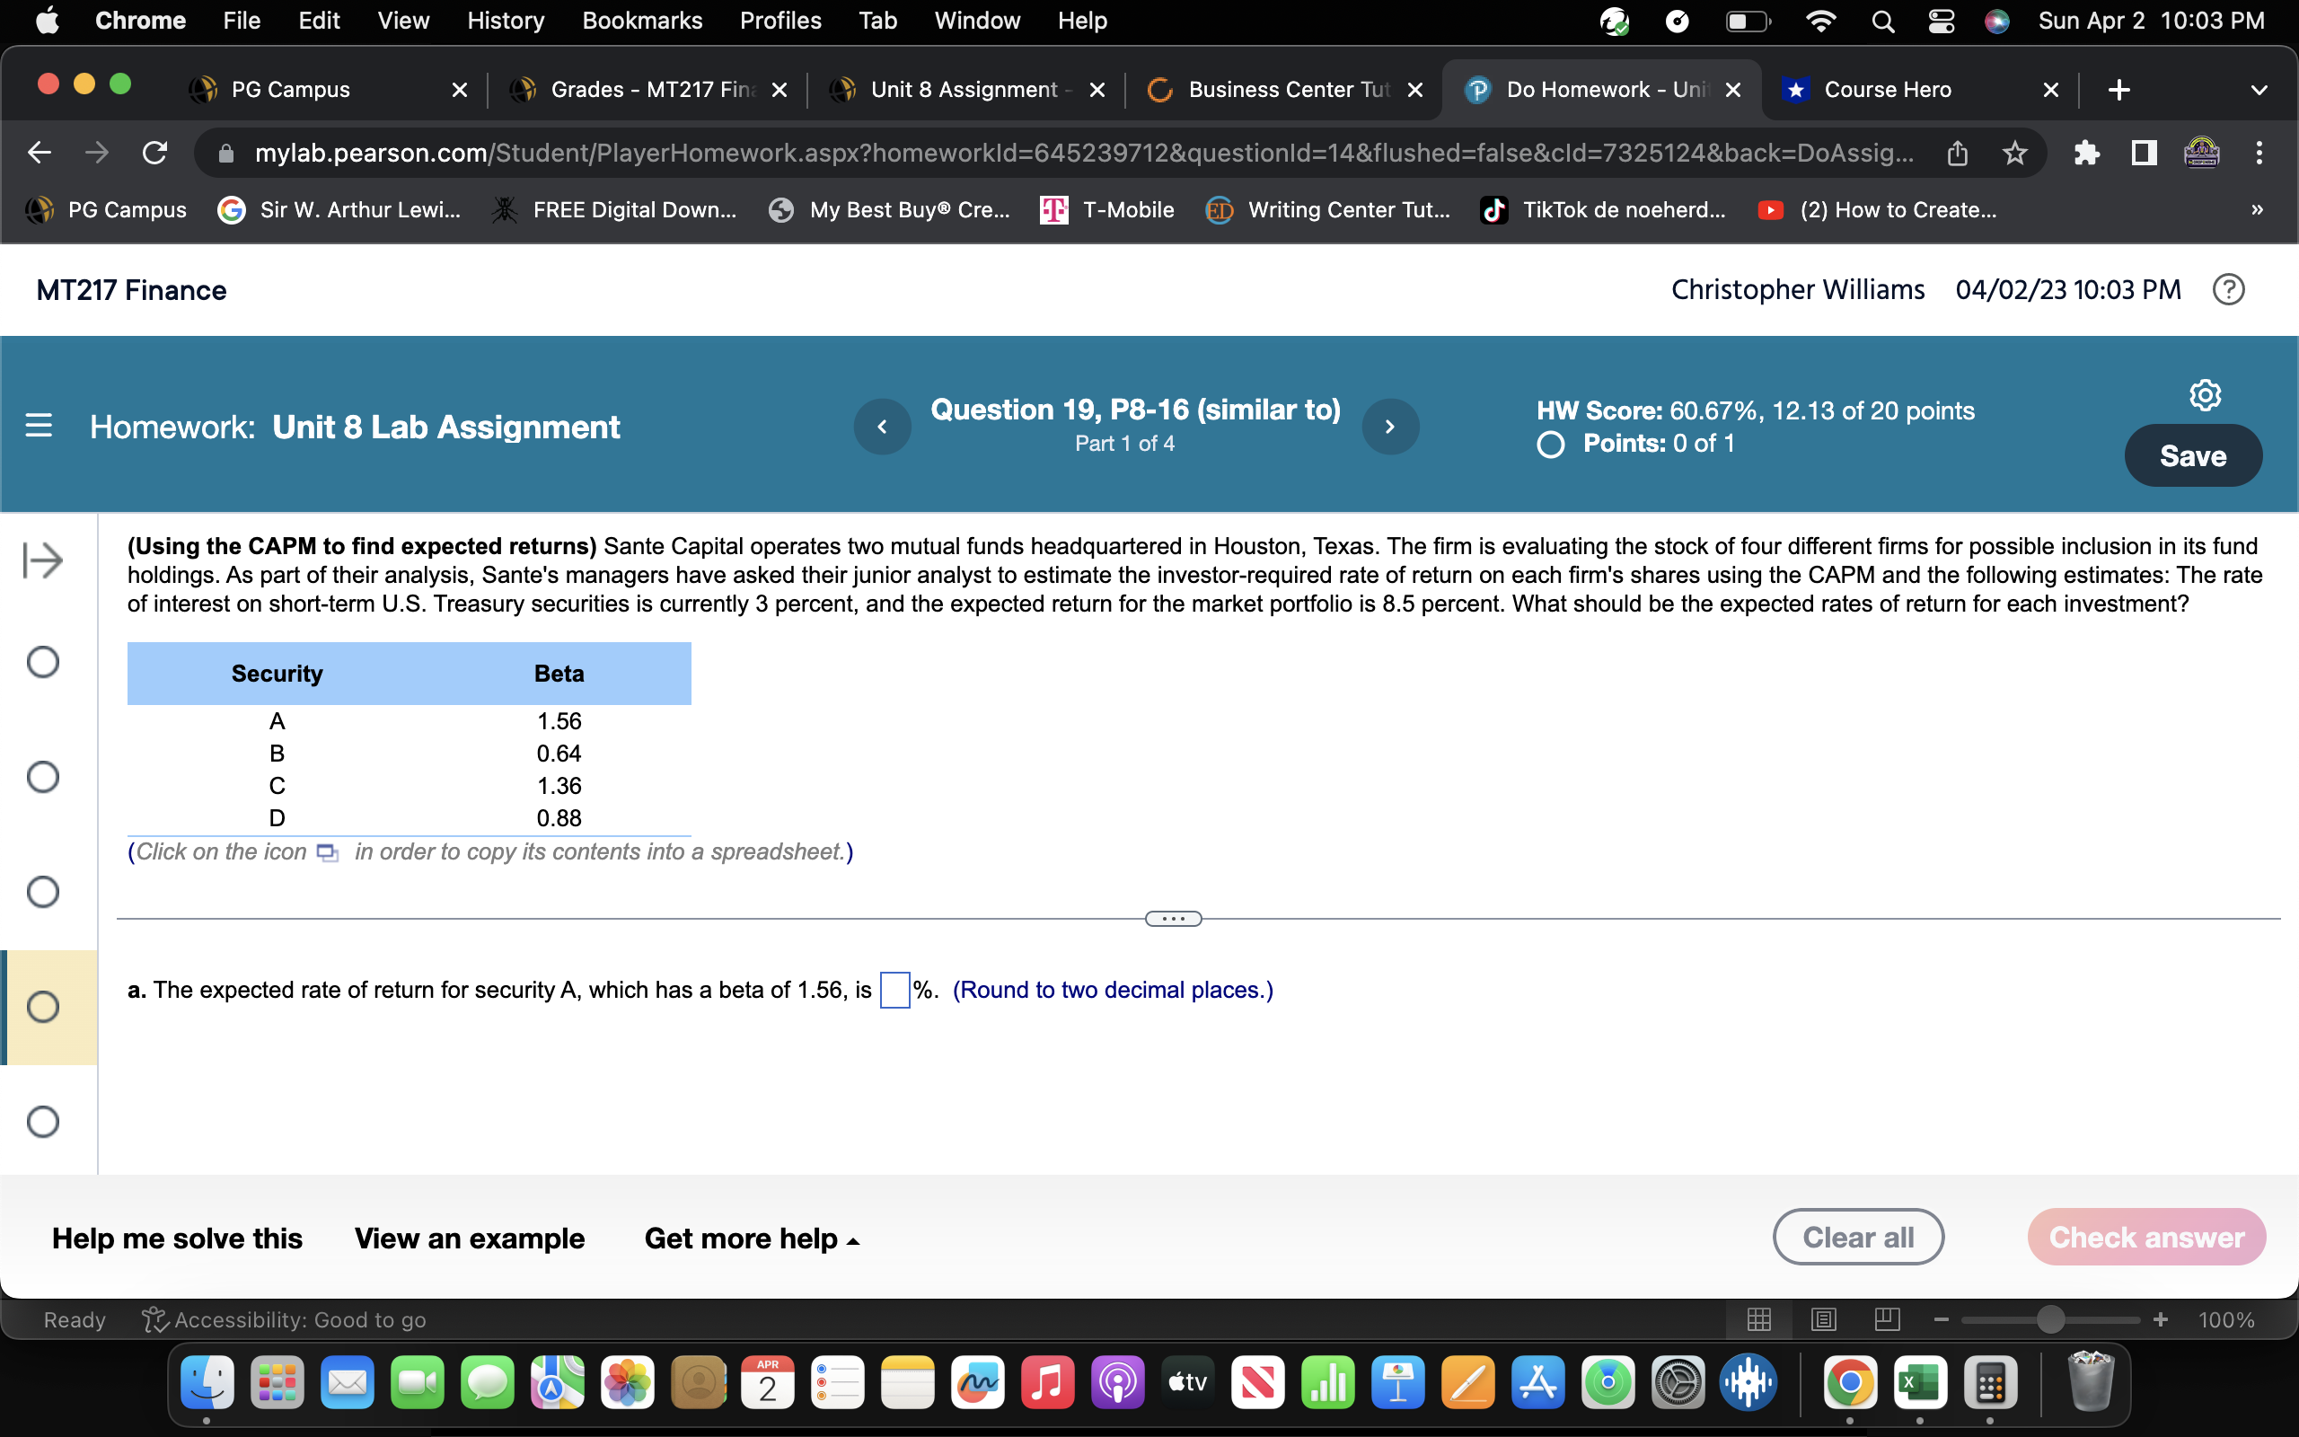Screen dimensions: 2299x1437
Task: Click the help question mark near the date
Action: click(2229, 289)
